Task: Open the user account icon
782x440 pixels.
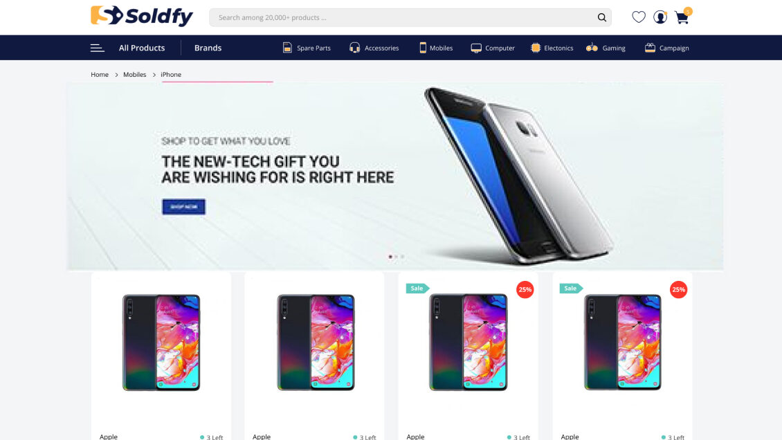Action: coord(660,17)
